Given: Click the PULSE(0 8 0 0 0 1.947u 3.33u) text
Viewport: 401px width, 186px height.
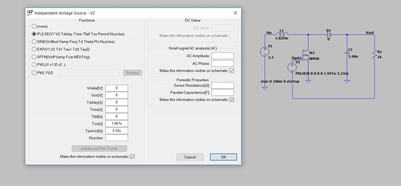Looking at the screenshot, I should (322, 74).
